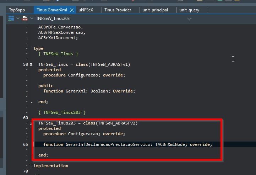This screenshot has width=256, height=175.
Task: Click function GerarInfDeclaracaoPrestacaoServico line
Action: click(x=127, y=144)
